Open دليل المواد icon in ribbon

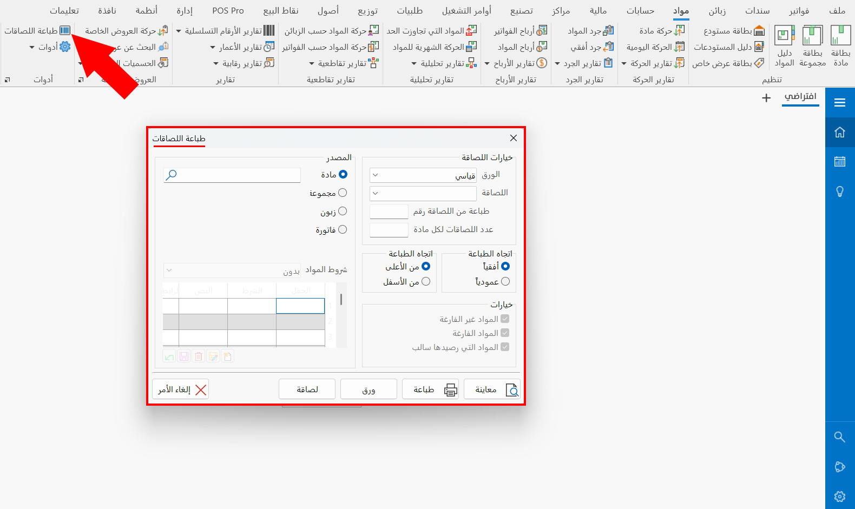coord(785,47)
